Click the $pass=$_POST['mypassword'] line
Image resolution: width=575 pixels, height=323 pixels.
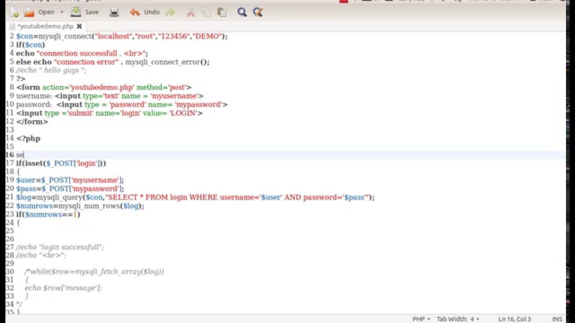pos(70,189)
